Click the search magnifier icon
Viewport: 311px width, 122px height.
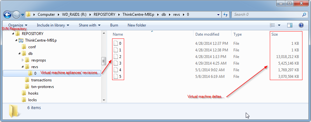tap(304, 15)
